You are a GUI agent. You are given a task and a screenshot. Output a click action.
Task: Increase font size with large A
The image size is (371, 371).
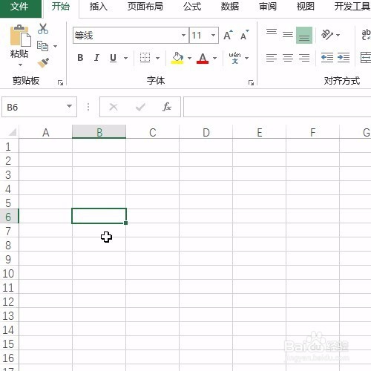(x=228, y=35)
